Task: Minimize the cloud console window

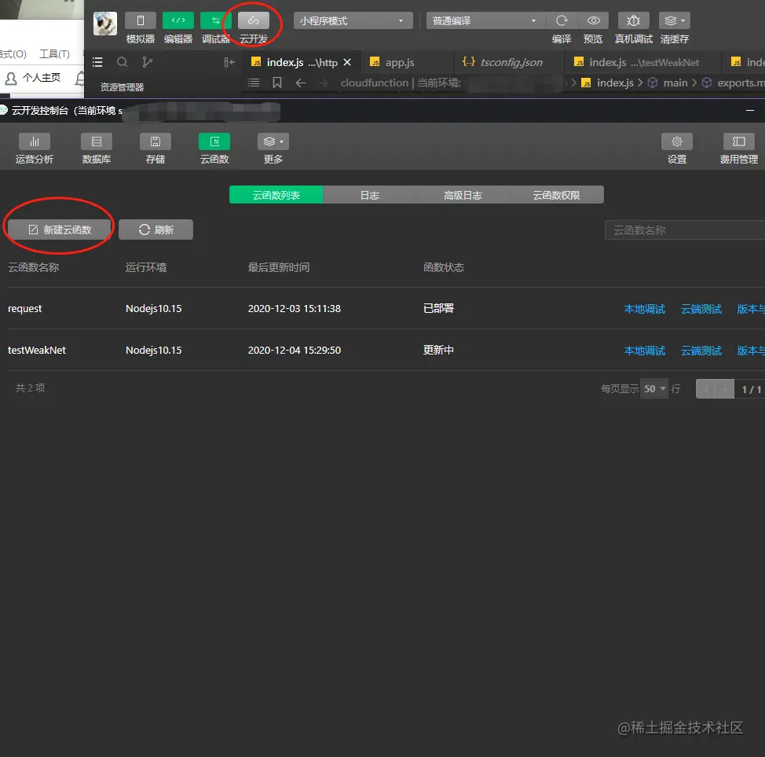Action: pyautogui.click(x=750, y=111)
